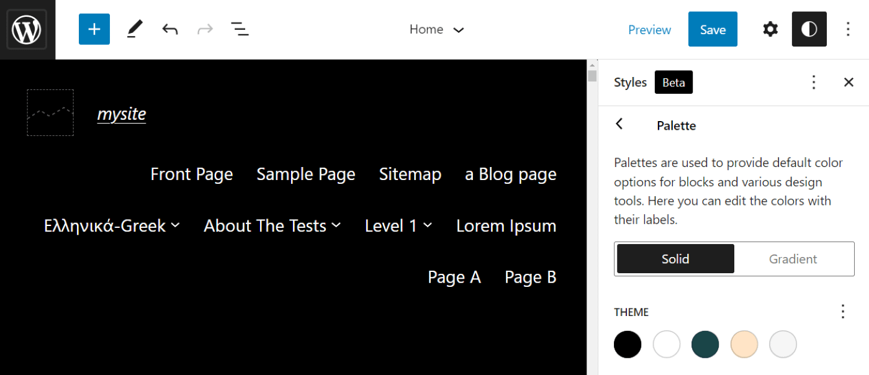Image resolution: width=869 pixels, height=375 pixels.
Task: Select the site logo placeholder block
Action: 50,112
